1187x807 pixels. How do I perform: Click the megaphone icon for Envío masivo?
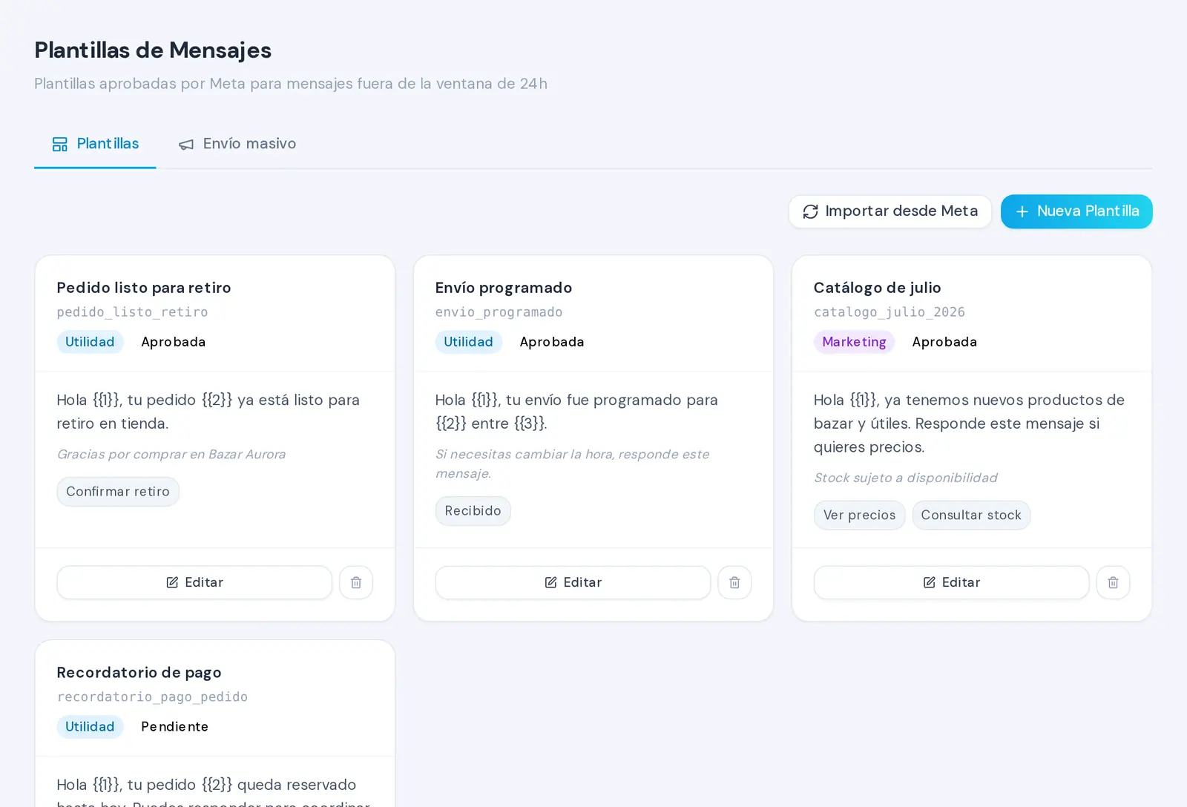186,144
